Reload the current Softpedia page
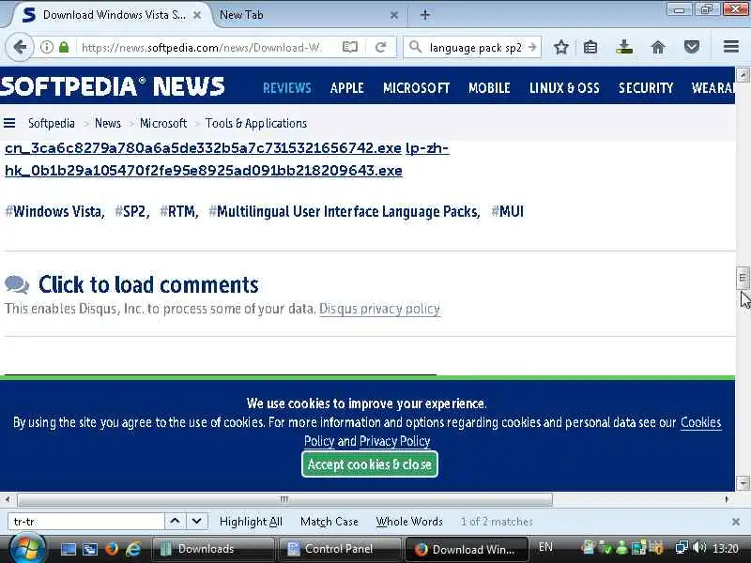The height and width of the screenshot is (563, 751). click(x=381, y=47)
